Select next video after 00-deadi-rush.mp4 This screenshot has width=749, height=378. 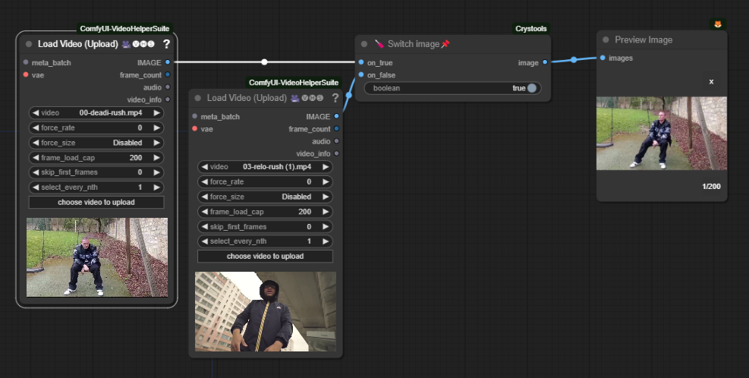[x=156, y=113]
